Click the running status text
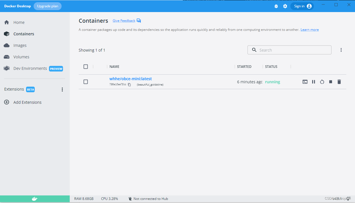The width and height of the screenshot is (355, 203). 273,82
